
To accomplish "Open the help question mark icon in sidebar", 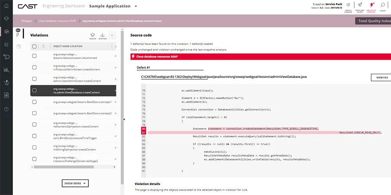I will 6,109.
